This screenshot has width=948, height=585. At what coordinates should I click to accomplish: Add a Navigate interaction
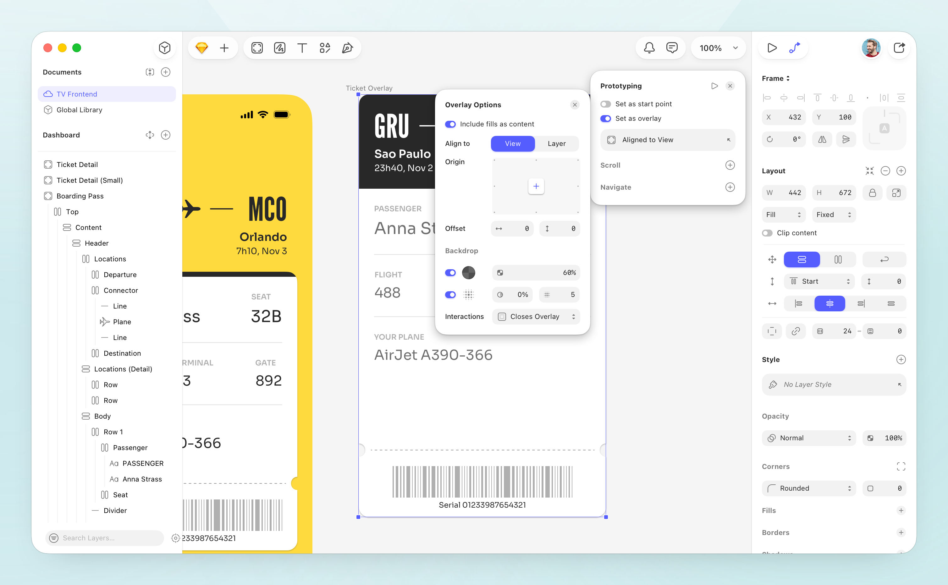click(x=730, y=187)
